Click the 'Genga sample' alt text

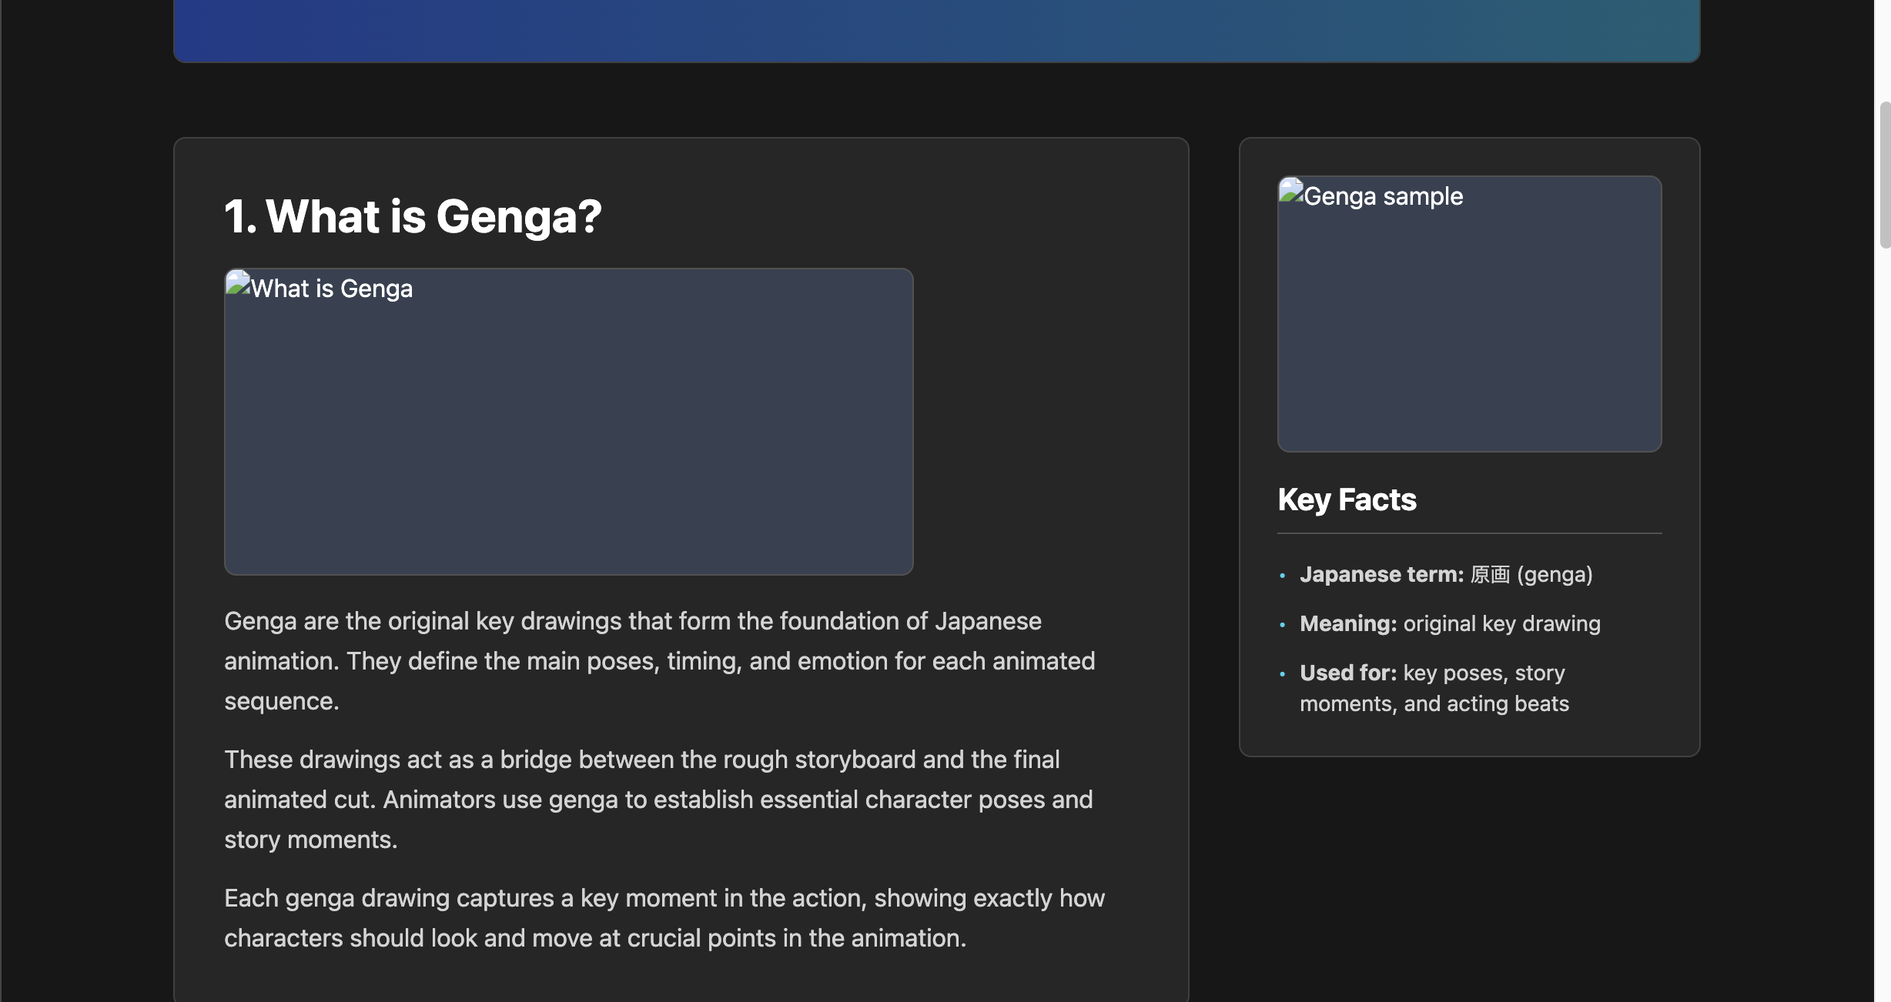(1384, 196)
